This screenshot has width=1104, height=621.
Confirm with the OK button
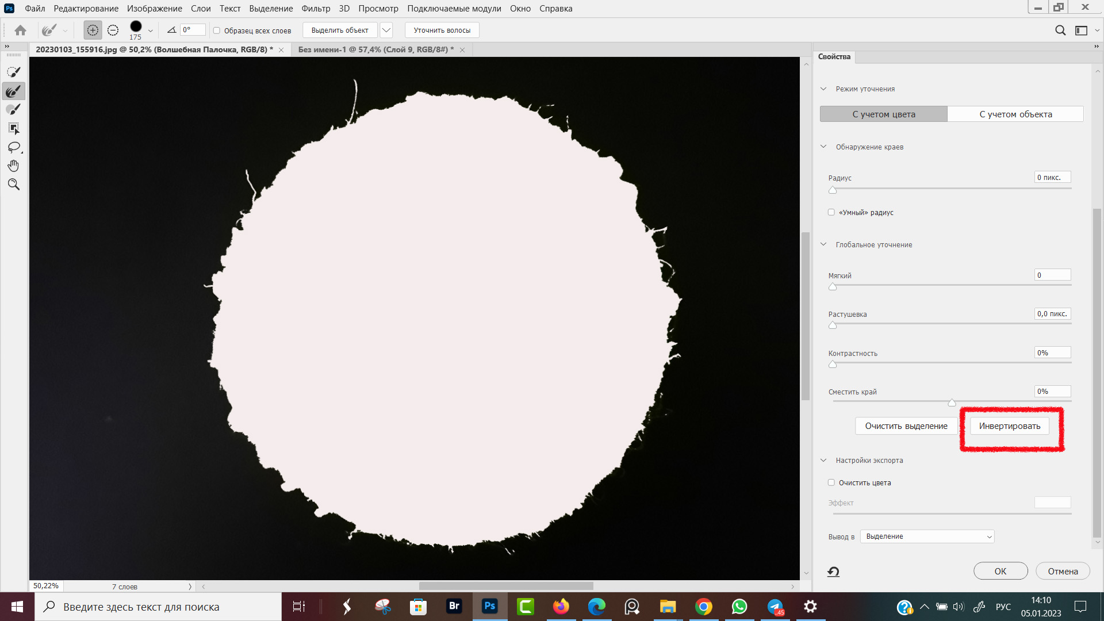1000,571
